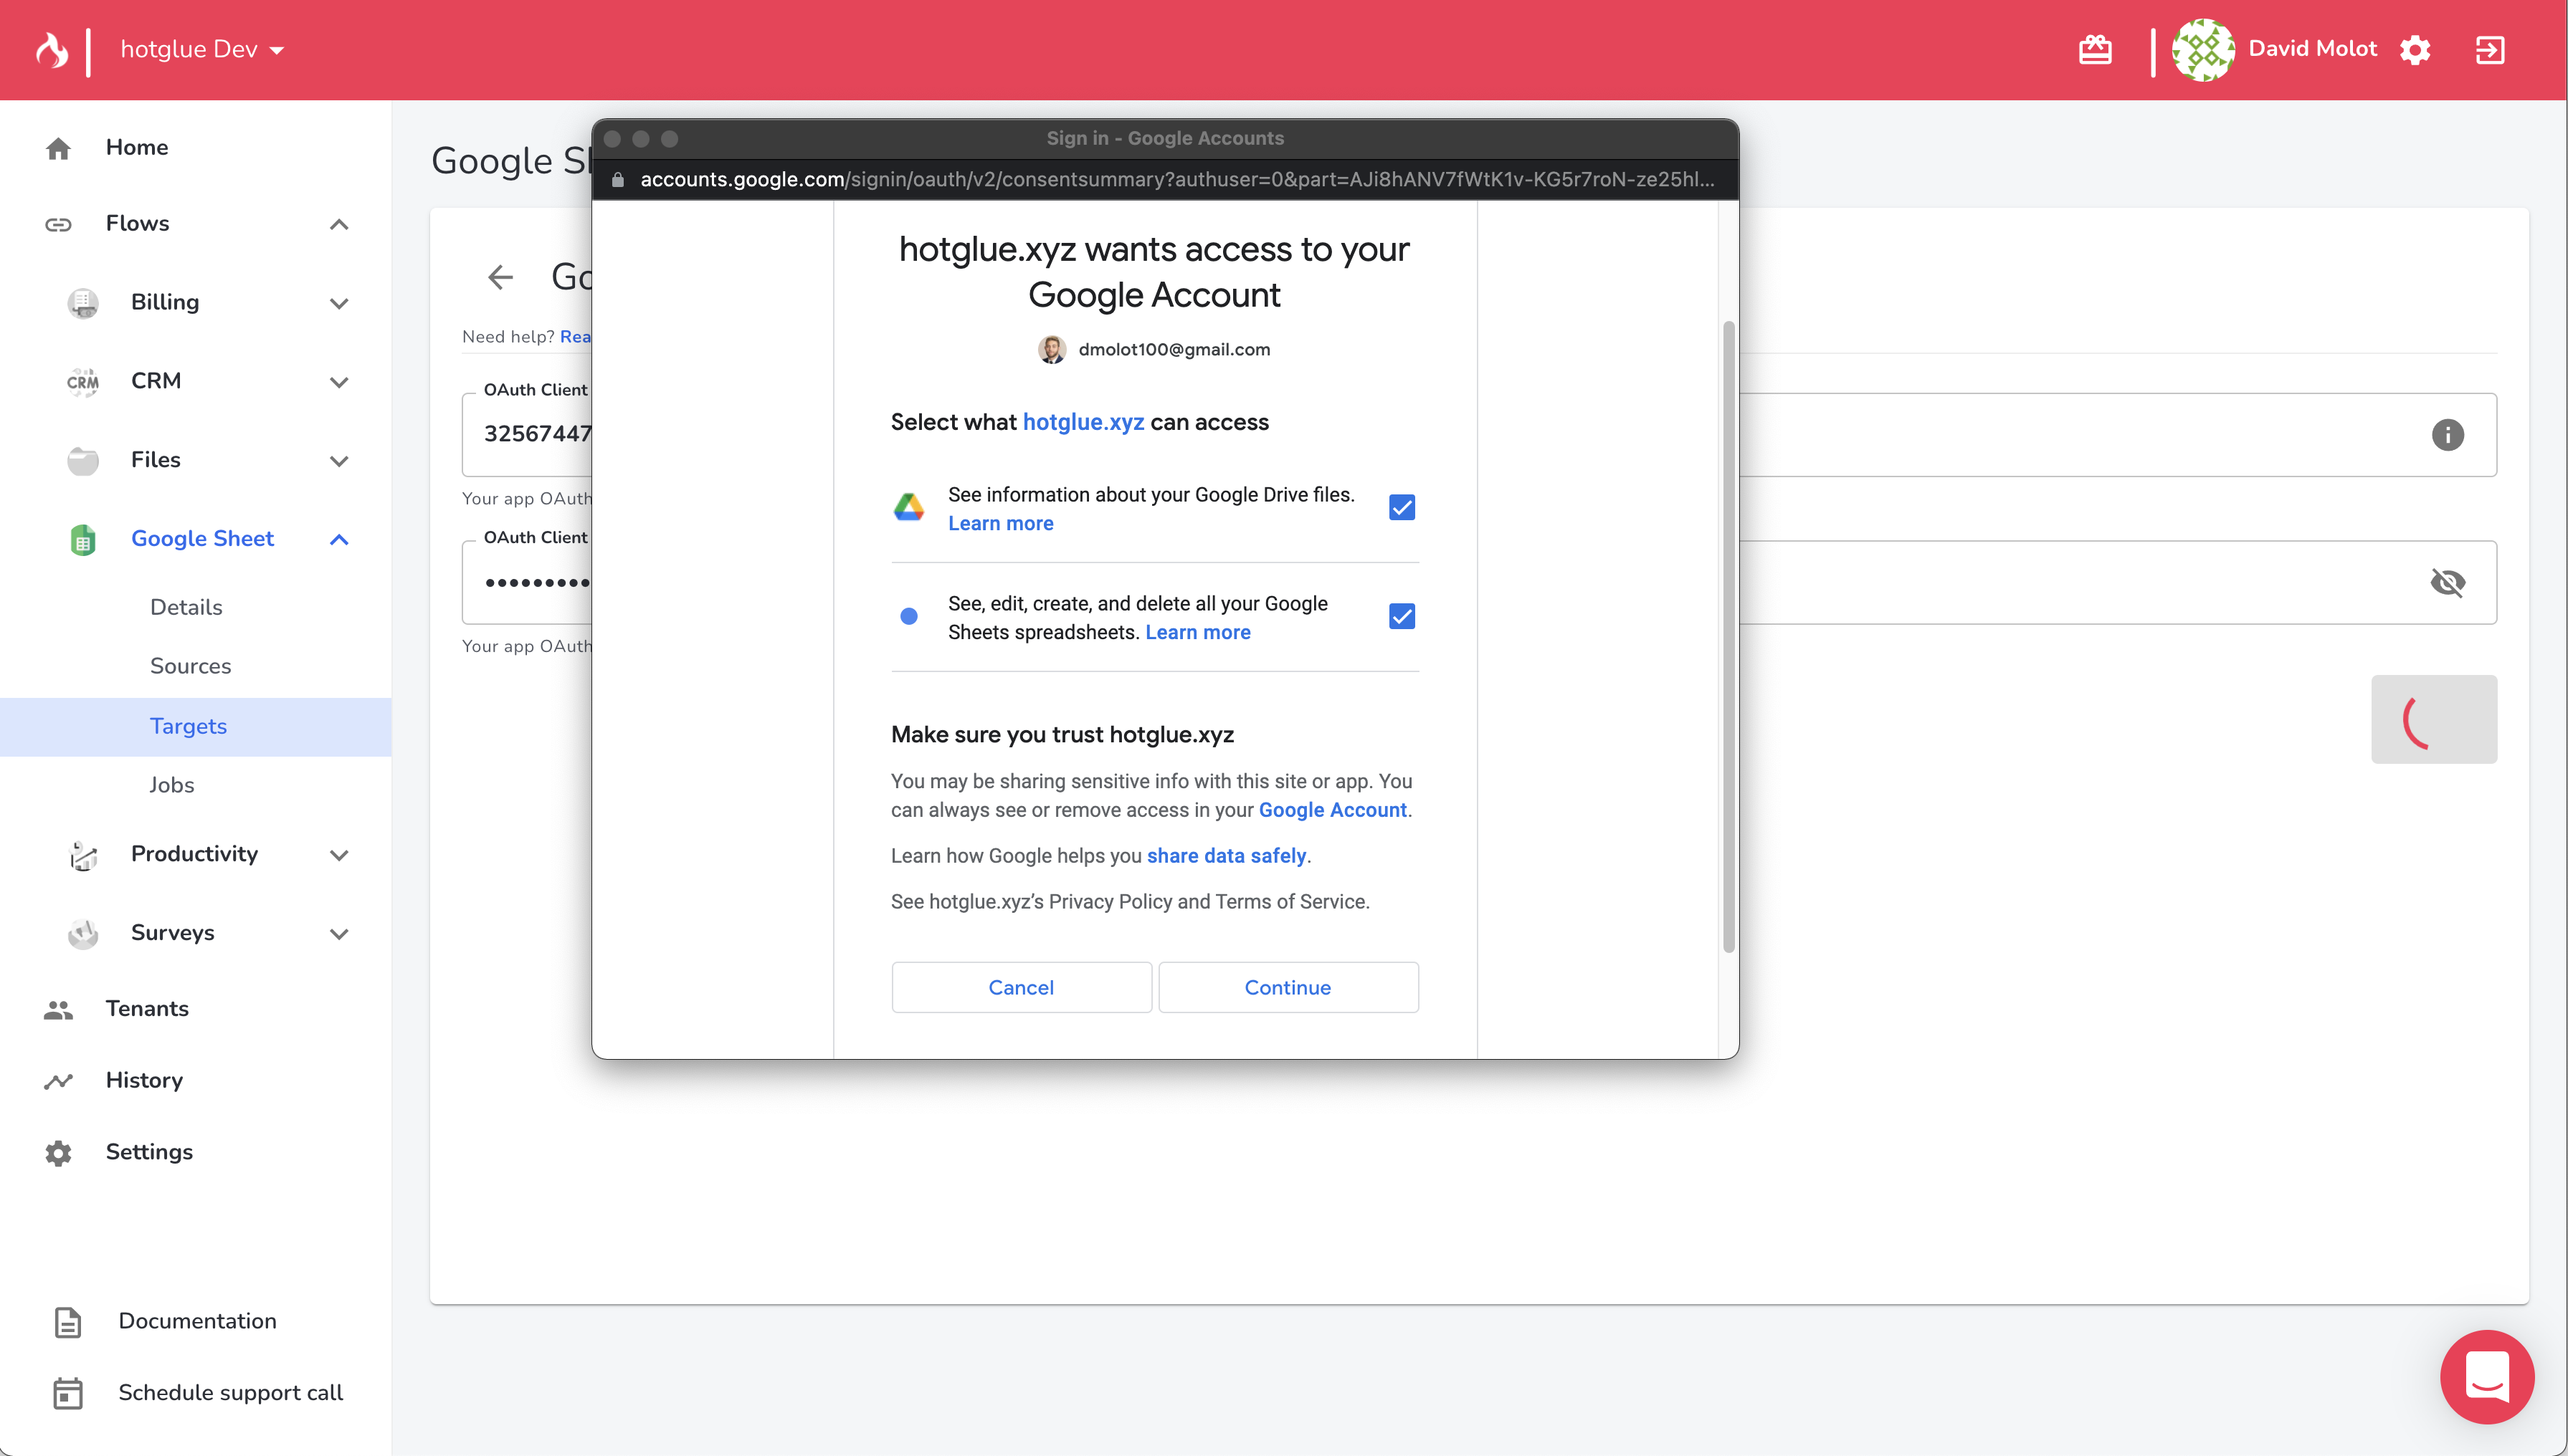This screenshot has width=2568, height=1456.
Task: Click the loading spinner button
Action: (x=2433, y=719)
